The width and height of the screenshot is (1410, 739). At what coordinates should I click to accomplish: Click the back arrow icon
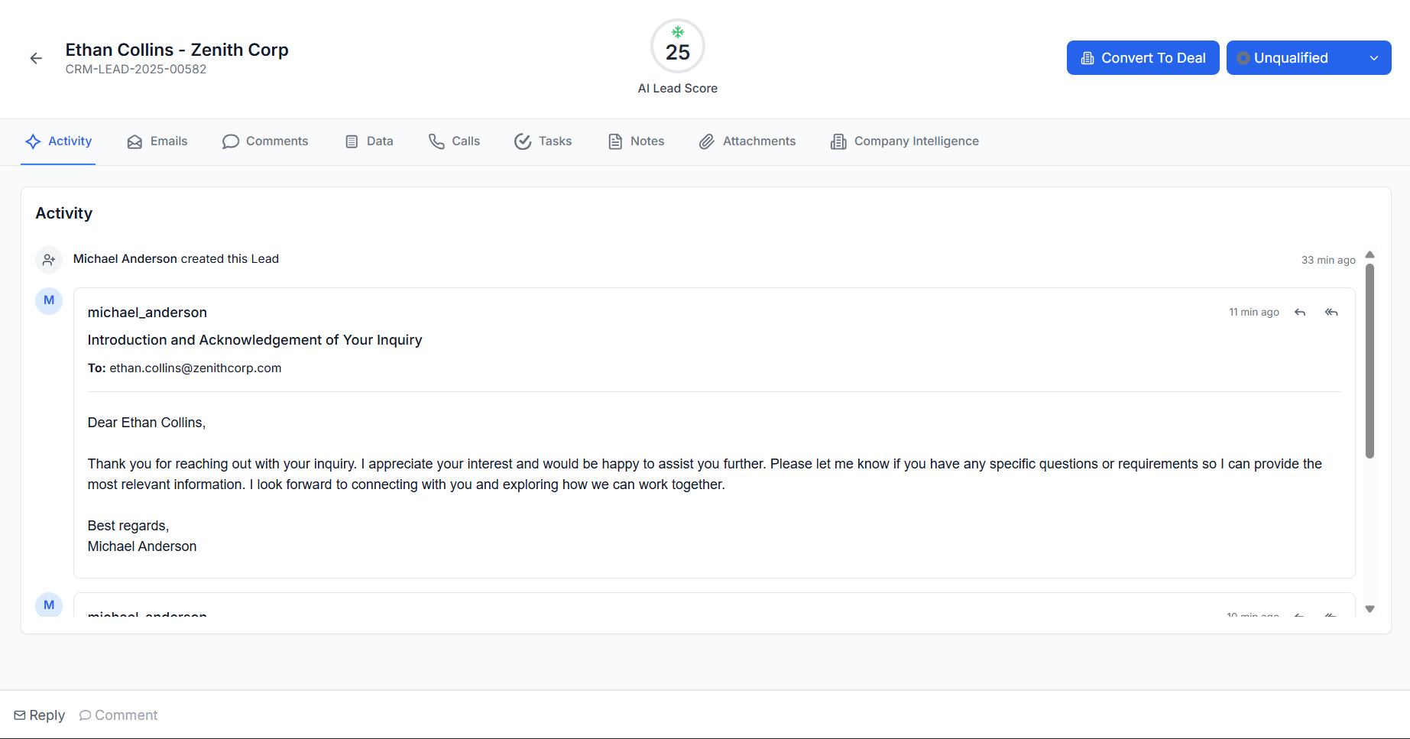(x=36, y=58)
